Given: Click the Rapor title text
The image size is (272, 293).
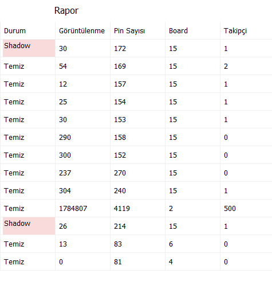Looking at the screenshot, I should click(x=66, y=11).
